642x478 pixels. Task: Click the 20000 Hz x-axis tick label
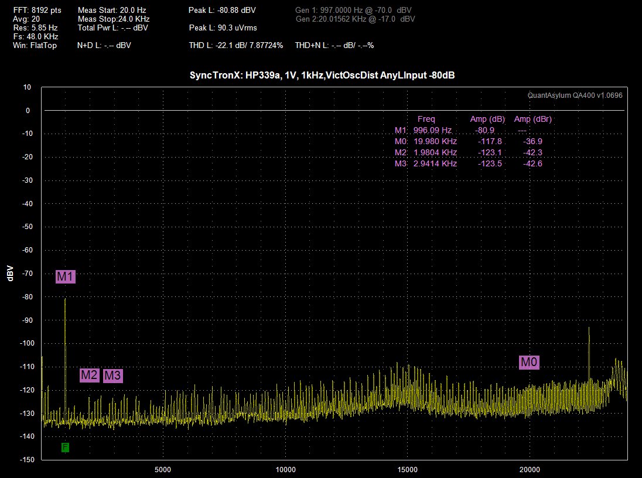530,469
